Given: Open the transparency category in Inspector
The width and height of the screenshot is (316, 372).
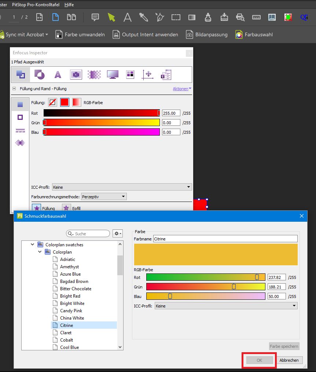Looking at the screenshot, I should (x=39, y=74).
